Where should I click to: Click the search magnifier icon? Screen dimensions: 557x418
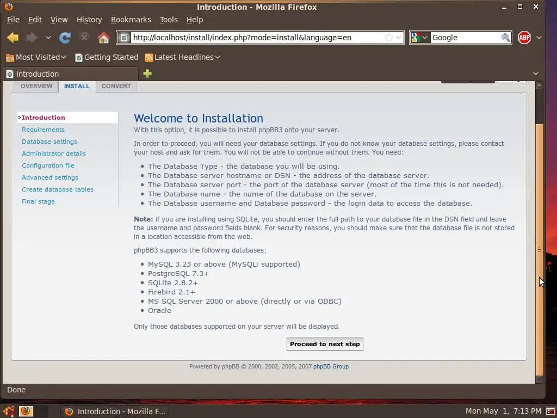coord(506,38)
